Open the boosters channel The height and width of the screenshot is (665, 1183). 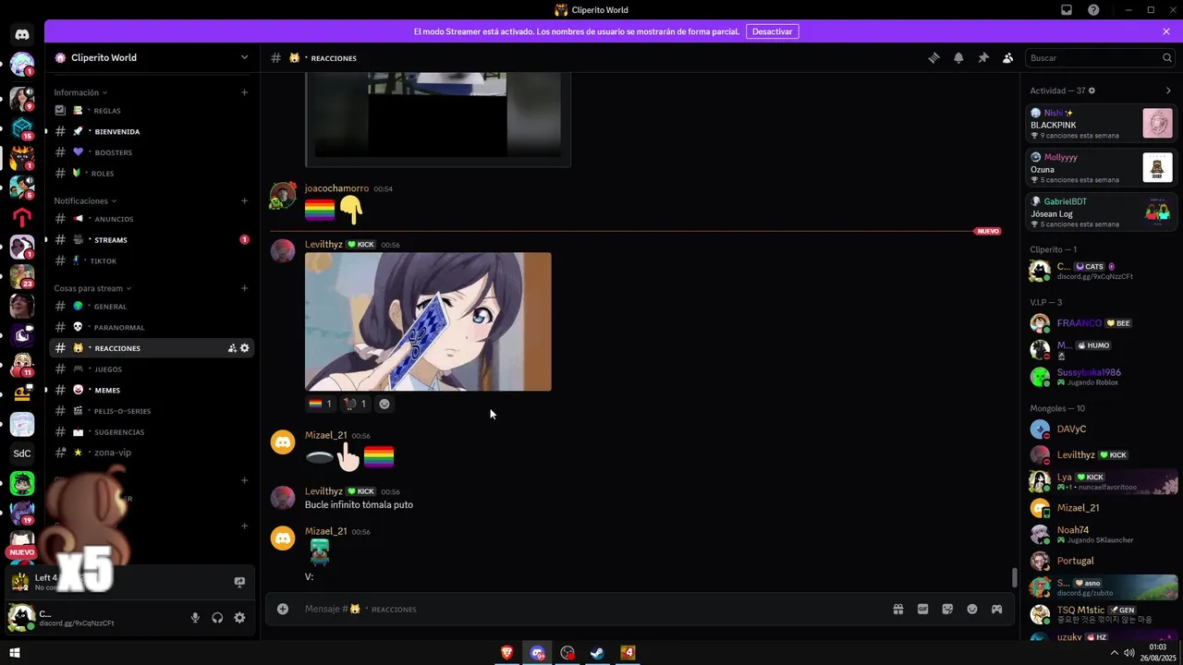[x=152, y=152]
